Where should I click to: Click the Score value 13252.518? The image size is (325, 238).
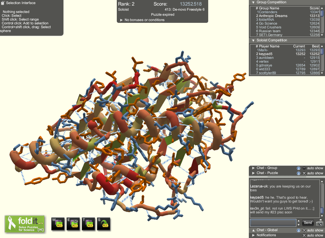191,4
